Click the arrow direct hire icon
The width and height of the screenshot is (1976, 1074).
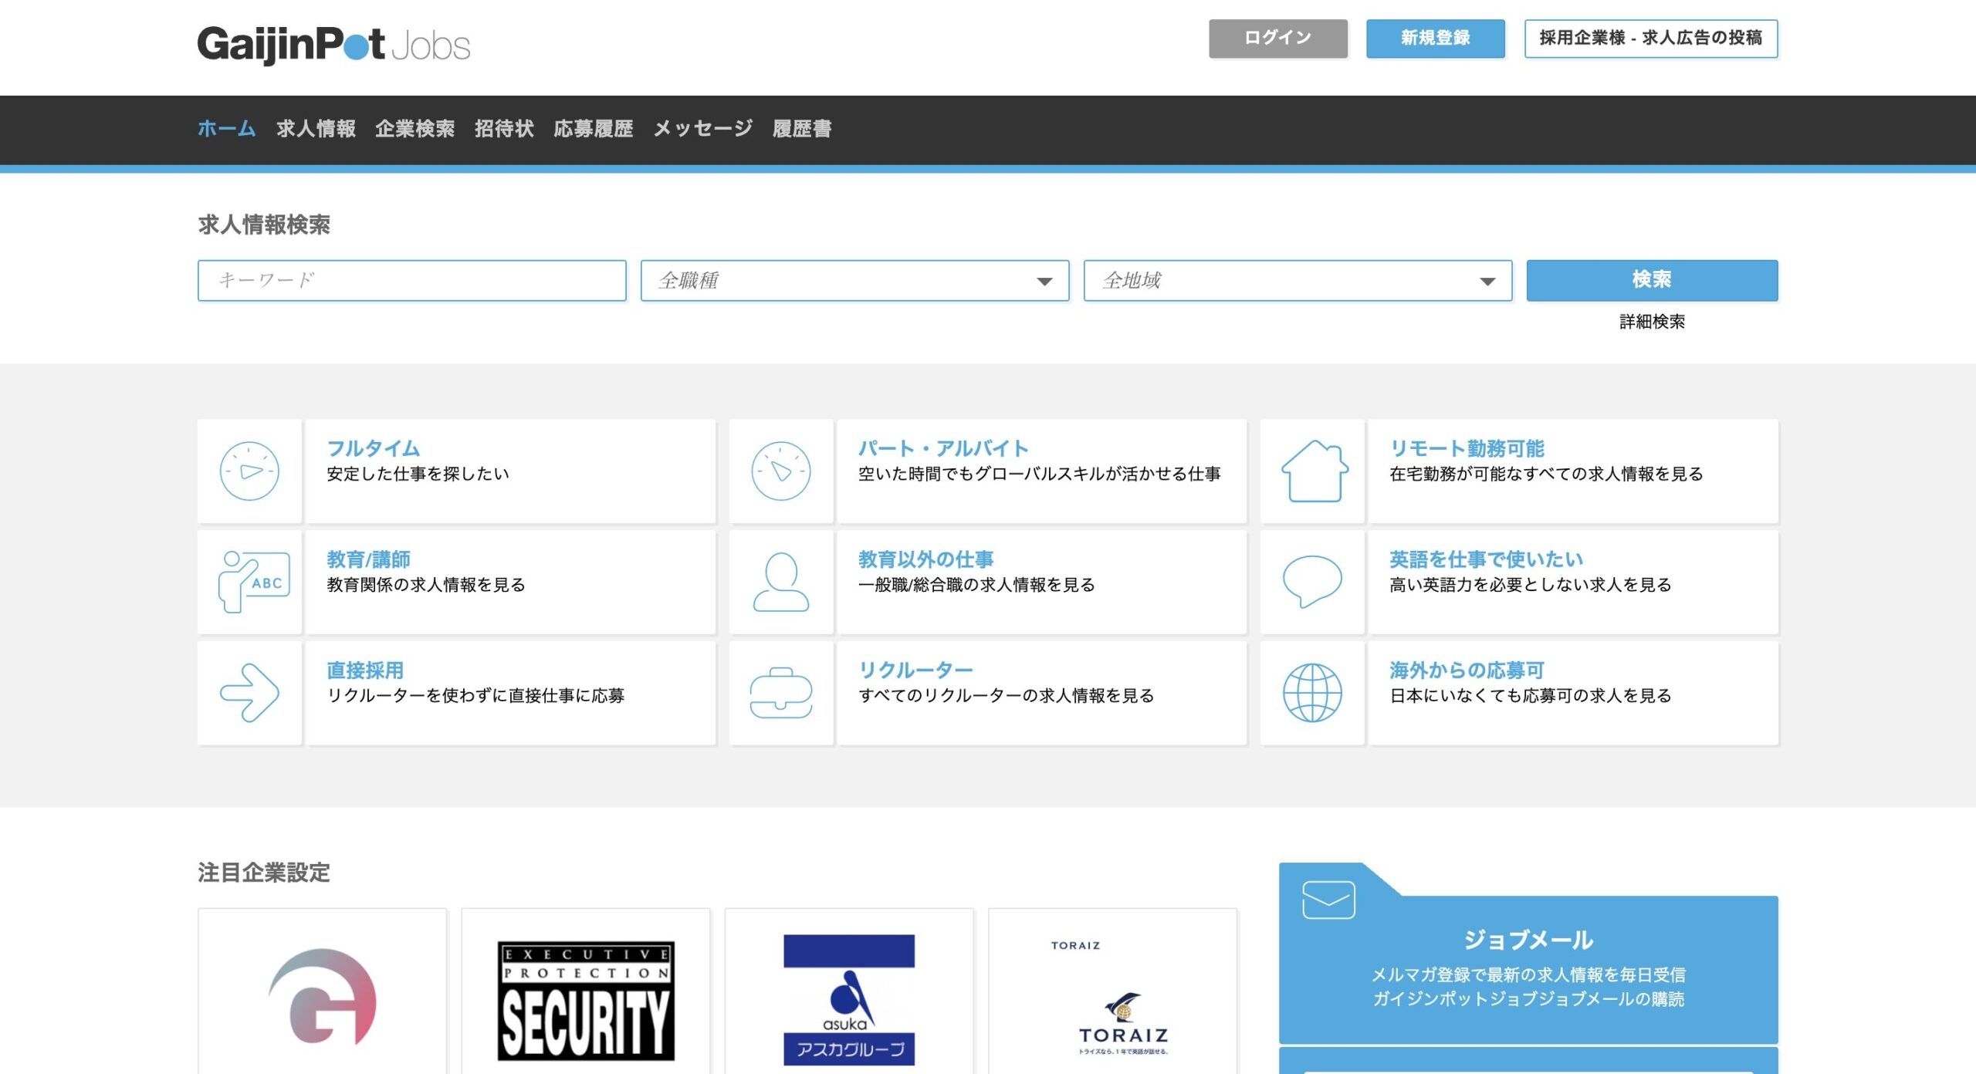249,693
